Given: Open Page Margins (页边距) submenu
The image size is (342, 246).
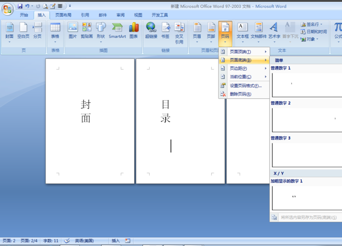Looking at the screenshot, I should 244,68.
